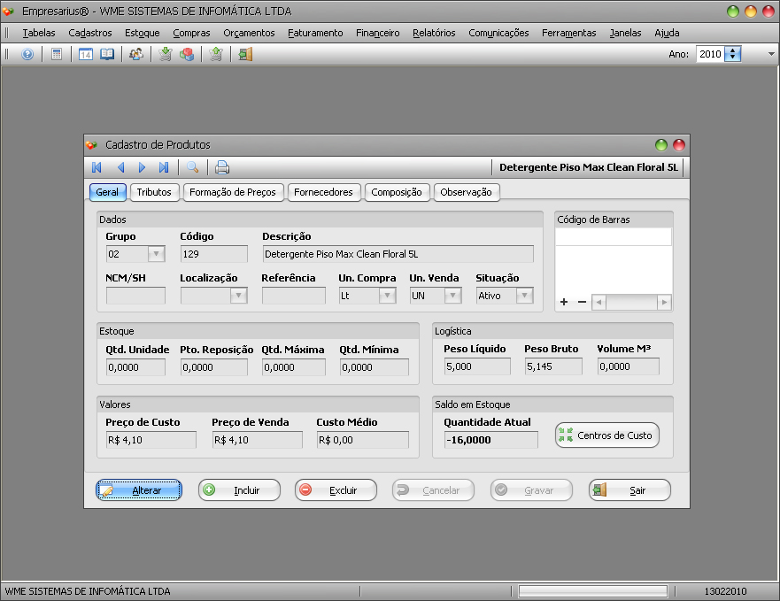780x601 pixels.
Task: Expand the Grupo dropdown
Action: tap(156, 254)
